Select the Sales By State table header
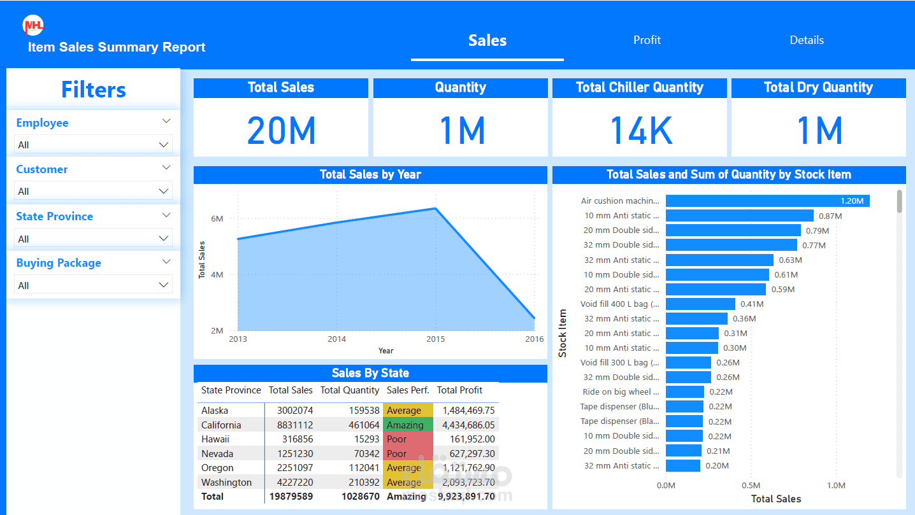 [370, 373]
